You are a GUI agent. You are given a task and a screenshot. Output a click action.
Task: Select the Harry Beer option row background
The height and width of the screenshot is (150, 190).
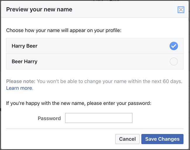point(95,46)
